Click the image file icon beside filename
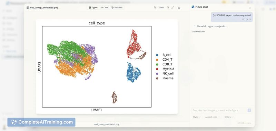The width and height of the screenshot is (276, 131). [28, 8]
